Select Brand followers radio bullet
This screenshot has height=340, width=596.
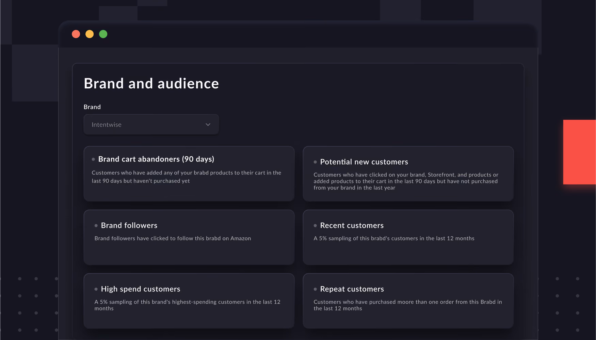tap(96, 225)
